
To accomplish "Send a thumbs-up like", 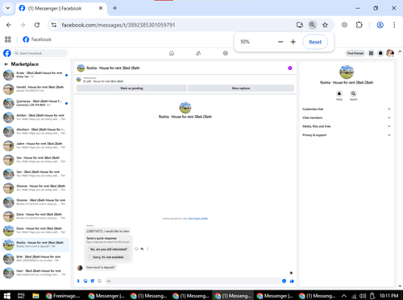I will coord(292,281).
